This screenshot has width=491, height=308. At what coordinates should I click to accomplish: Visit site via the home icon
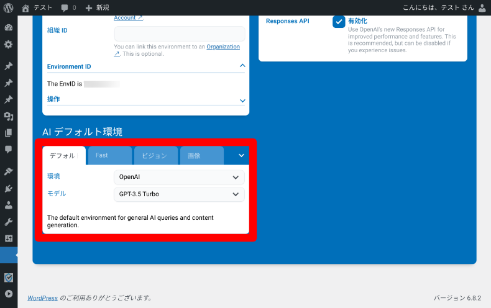25,8
